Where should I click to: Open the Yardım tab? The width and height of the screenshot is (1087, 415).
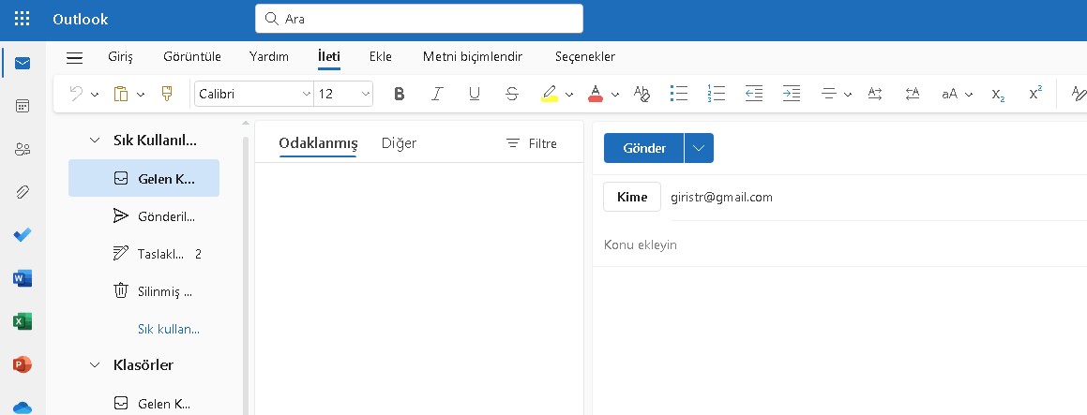point(268,57)
